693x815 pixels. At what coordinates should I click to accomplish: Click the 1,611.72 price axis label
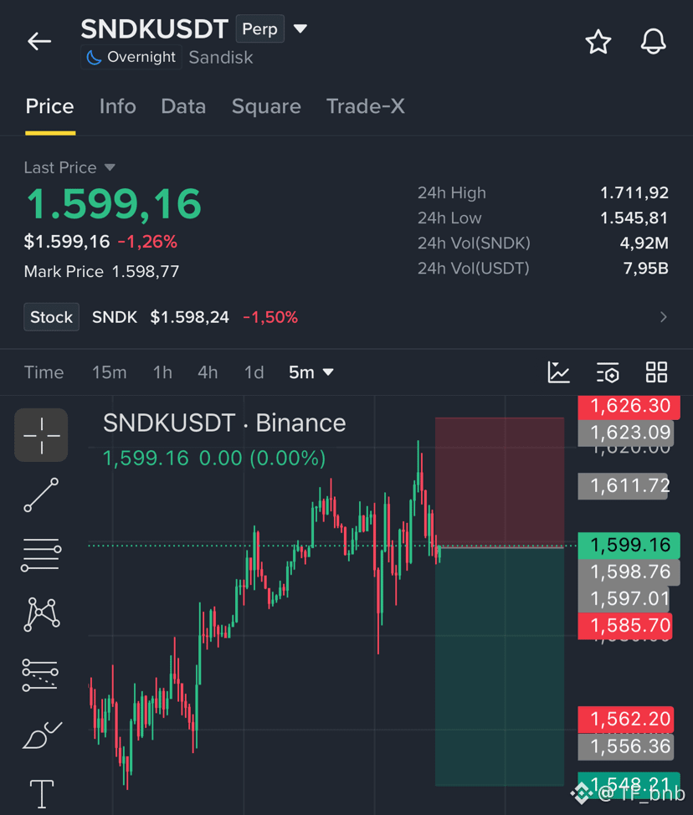click(x=623, y=486)
